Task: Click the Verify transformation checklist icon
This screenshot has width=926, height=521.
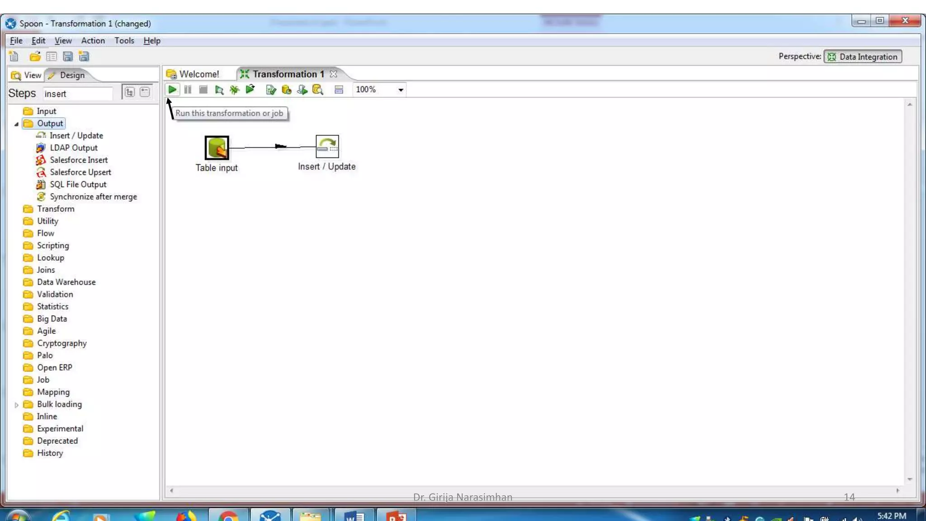Action: click(270, 90)
